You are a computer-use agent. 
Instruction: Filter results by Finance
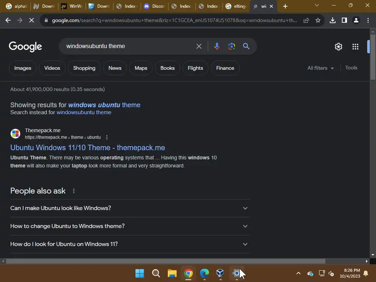225,68
